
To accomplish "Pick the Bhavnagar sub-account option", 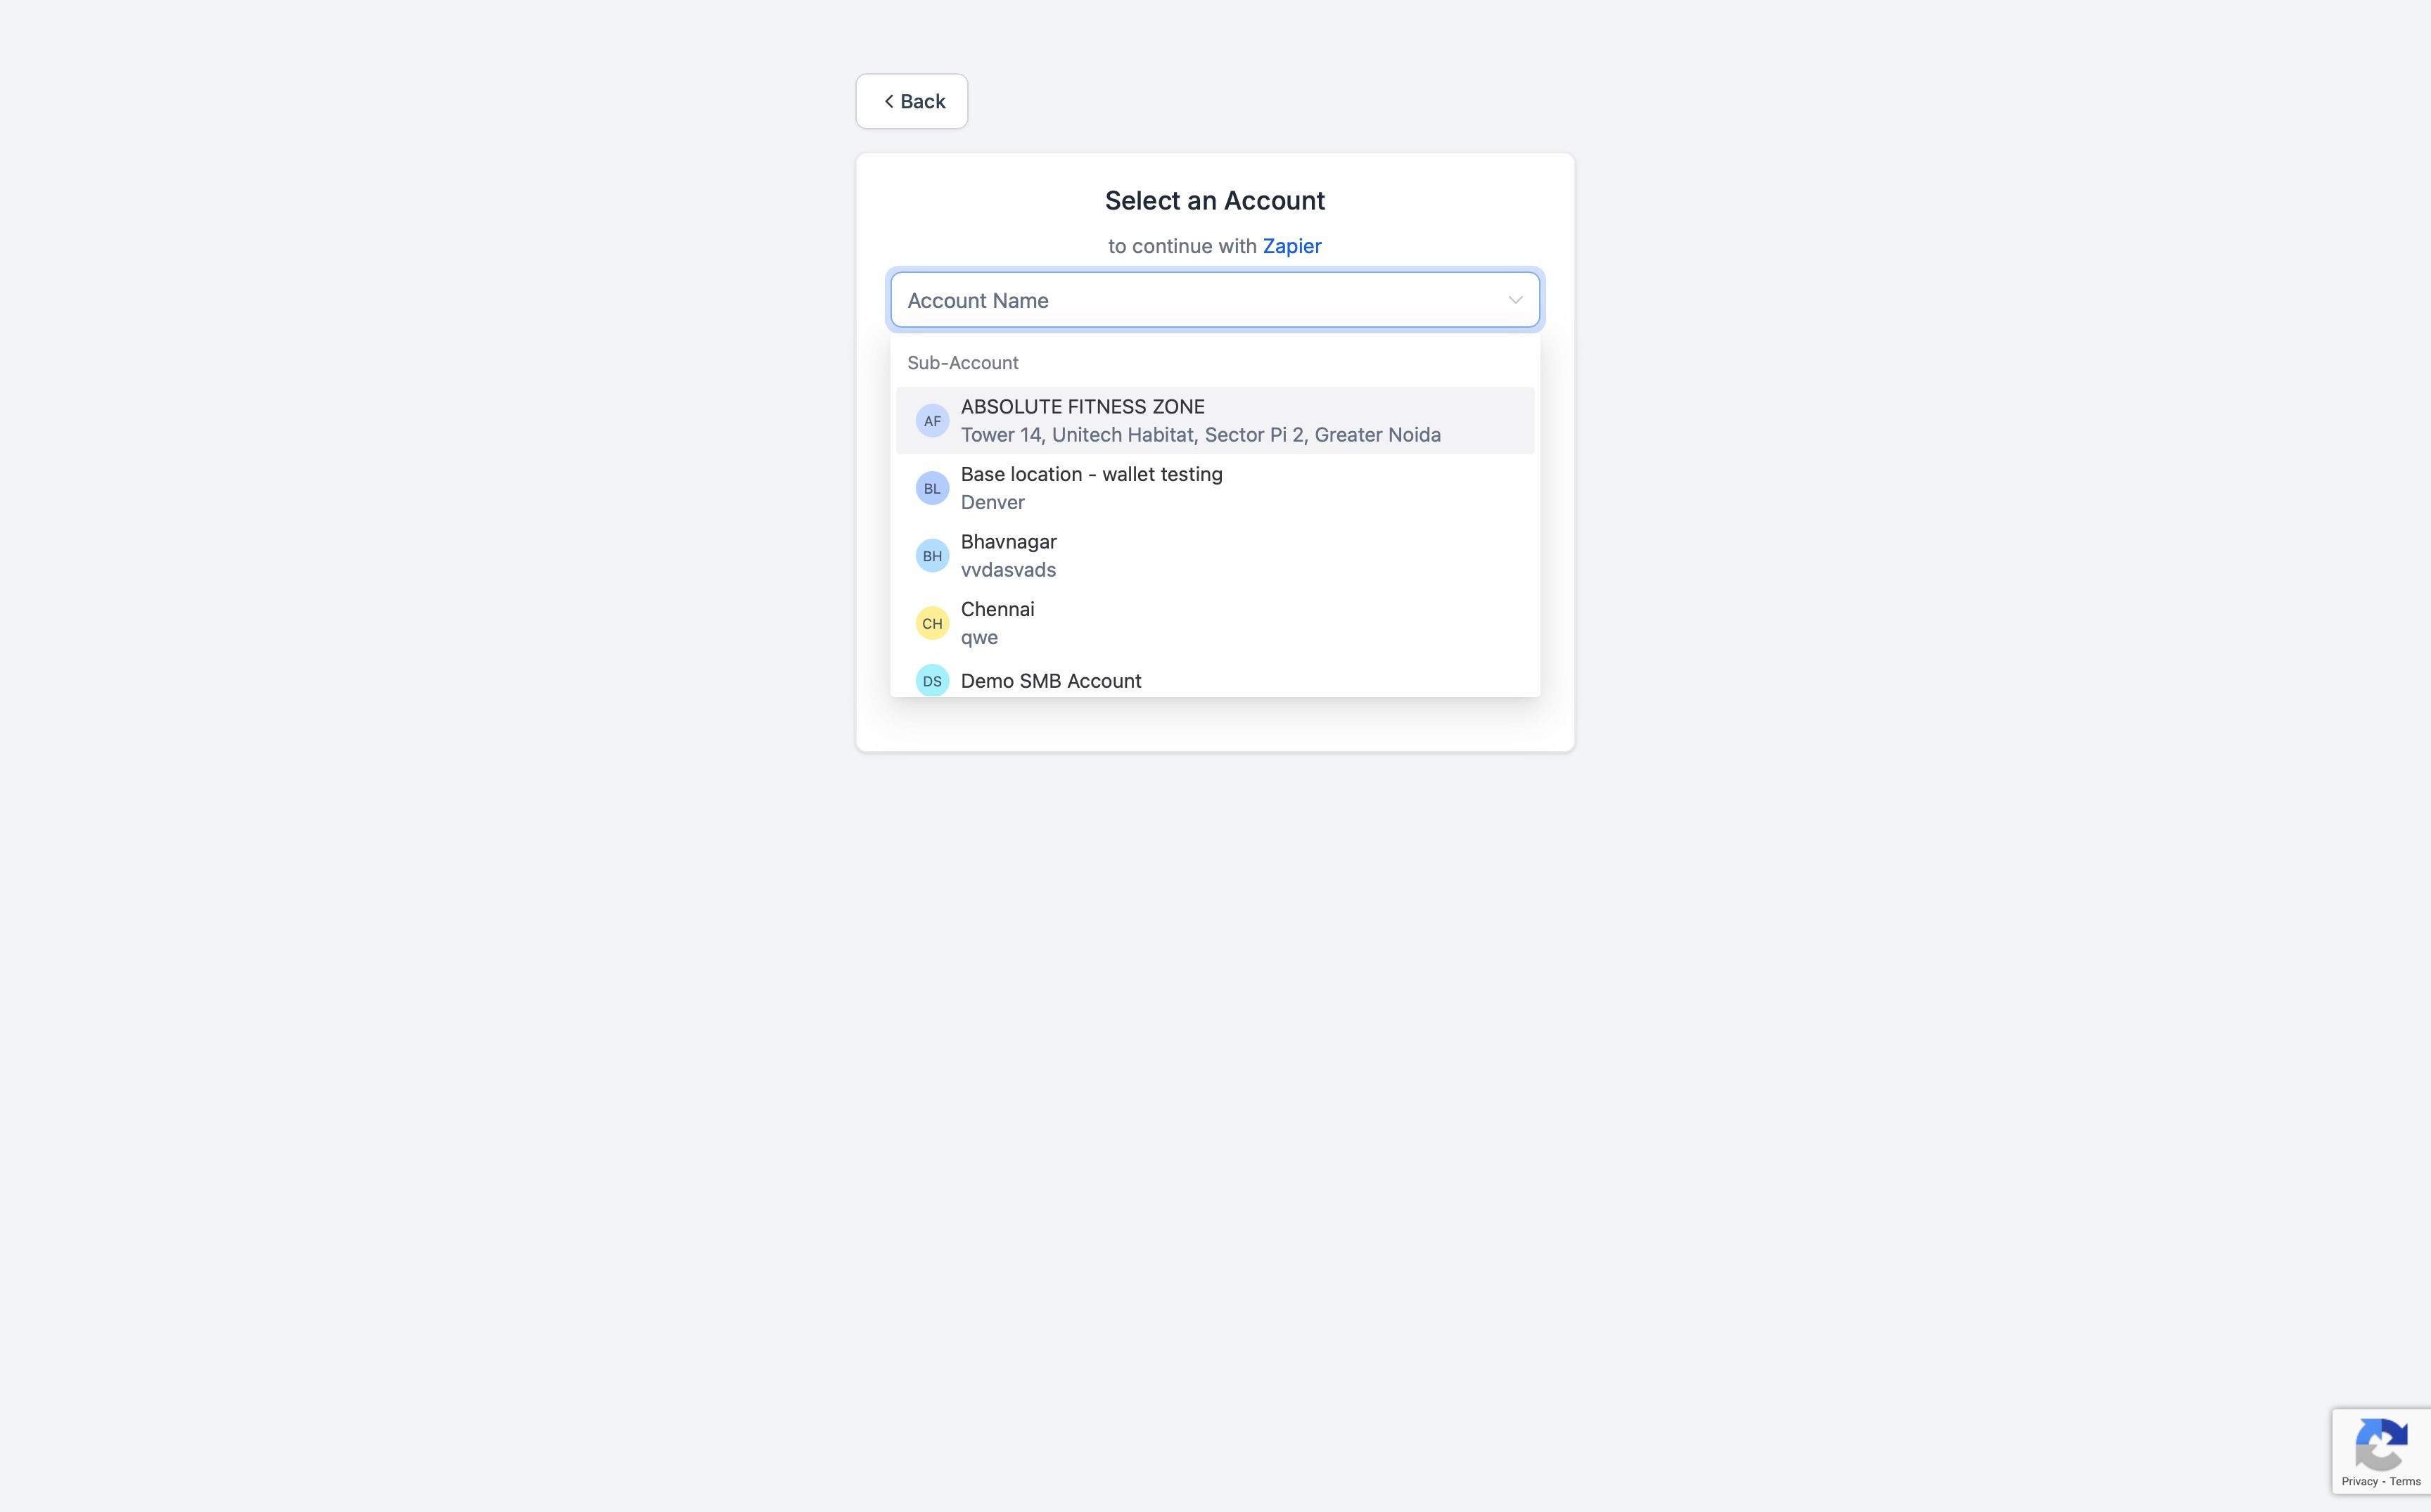I will tap(1008, 542).
